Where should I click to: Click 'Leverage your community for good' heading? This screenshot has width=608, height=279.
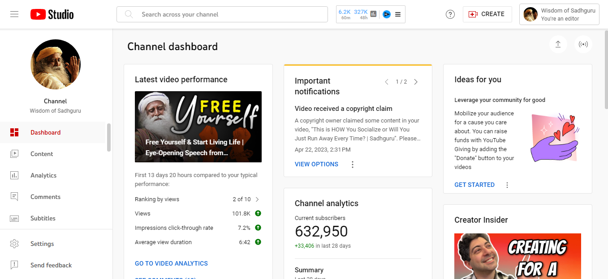500,100
